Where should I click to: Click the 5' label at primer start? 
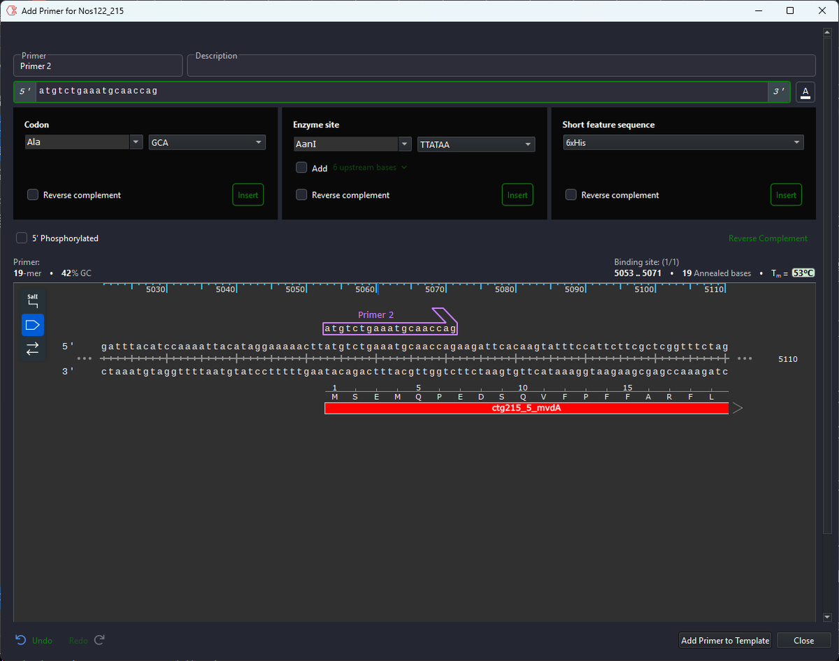(x=25, y=92)
